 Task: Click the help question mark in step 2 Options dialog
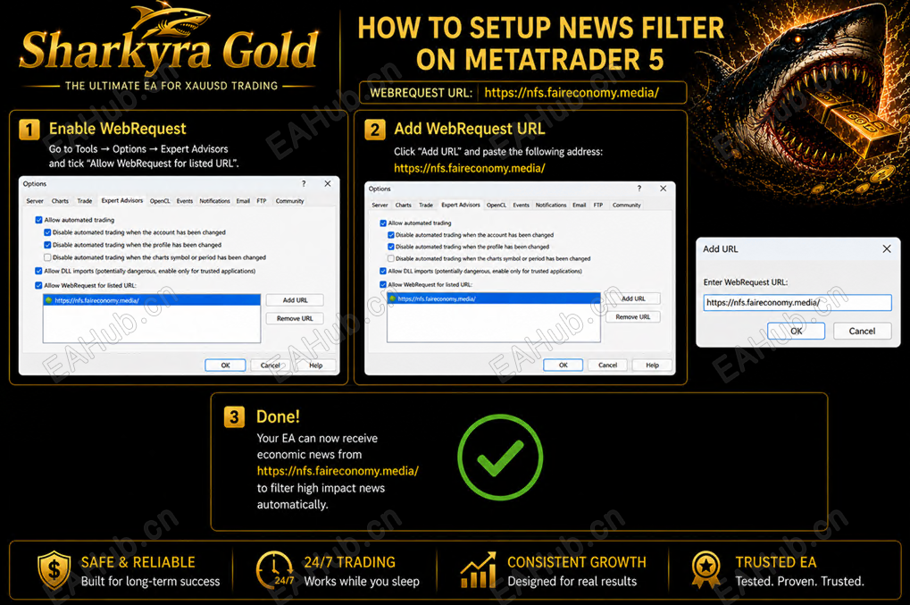point(639,189)
